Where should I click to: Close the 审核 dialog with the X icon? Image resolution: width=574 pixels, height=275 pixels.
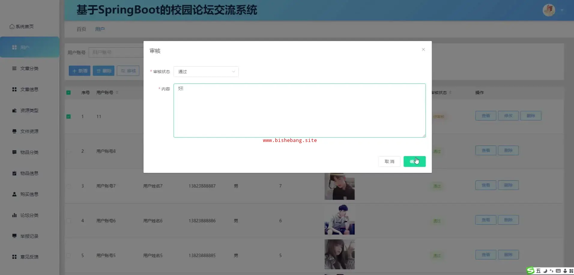click(x=423, y=49)
